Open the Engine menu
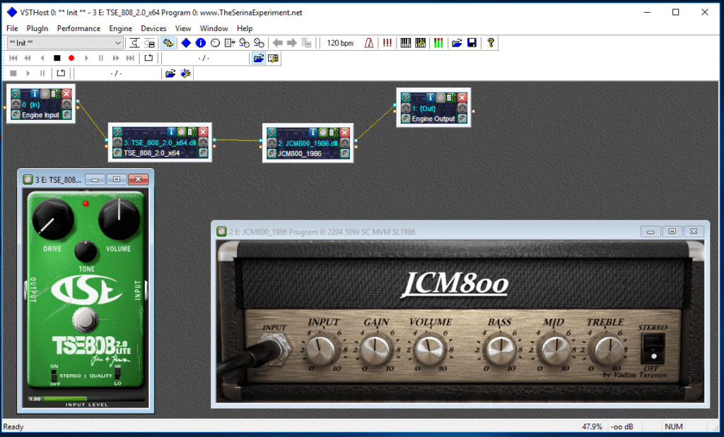724x437 pixels. click(120, 28)
